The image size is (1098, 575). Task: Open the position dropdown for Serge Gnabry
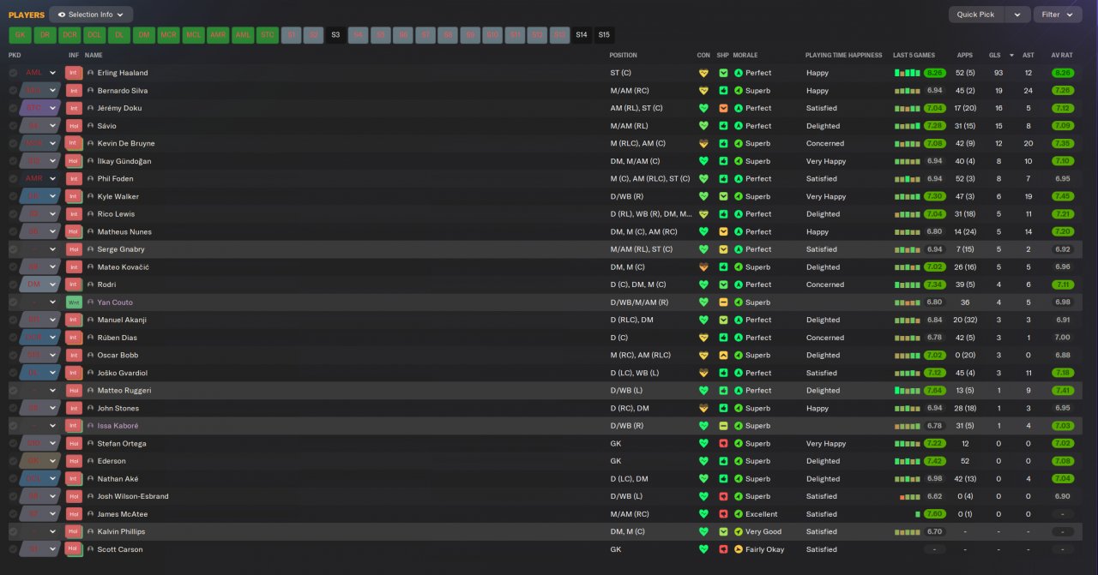(x=52, y=249)
